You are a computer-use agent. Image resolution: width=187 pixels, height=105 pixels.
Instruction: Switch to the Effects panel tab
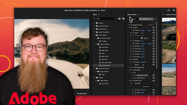coord(95,15)
